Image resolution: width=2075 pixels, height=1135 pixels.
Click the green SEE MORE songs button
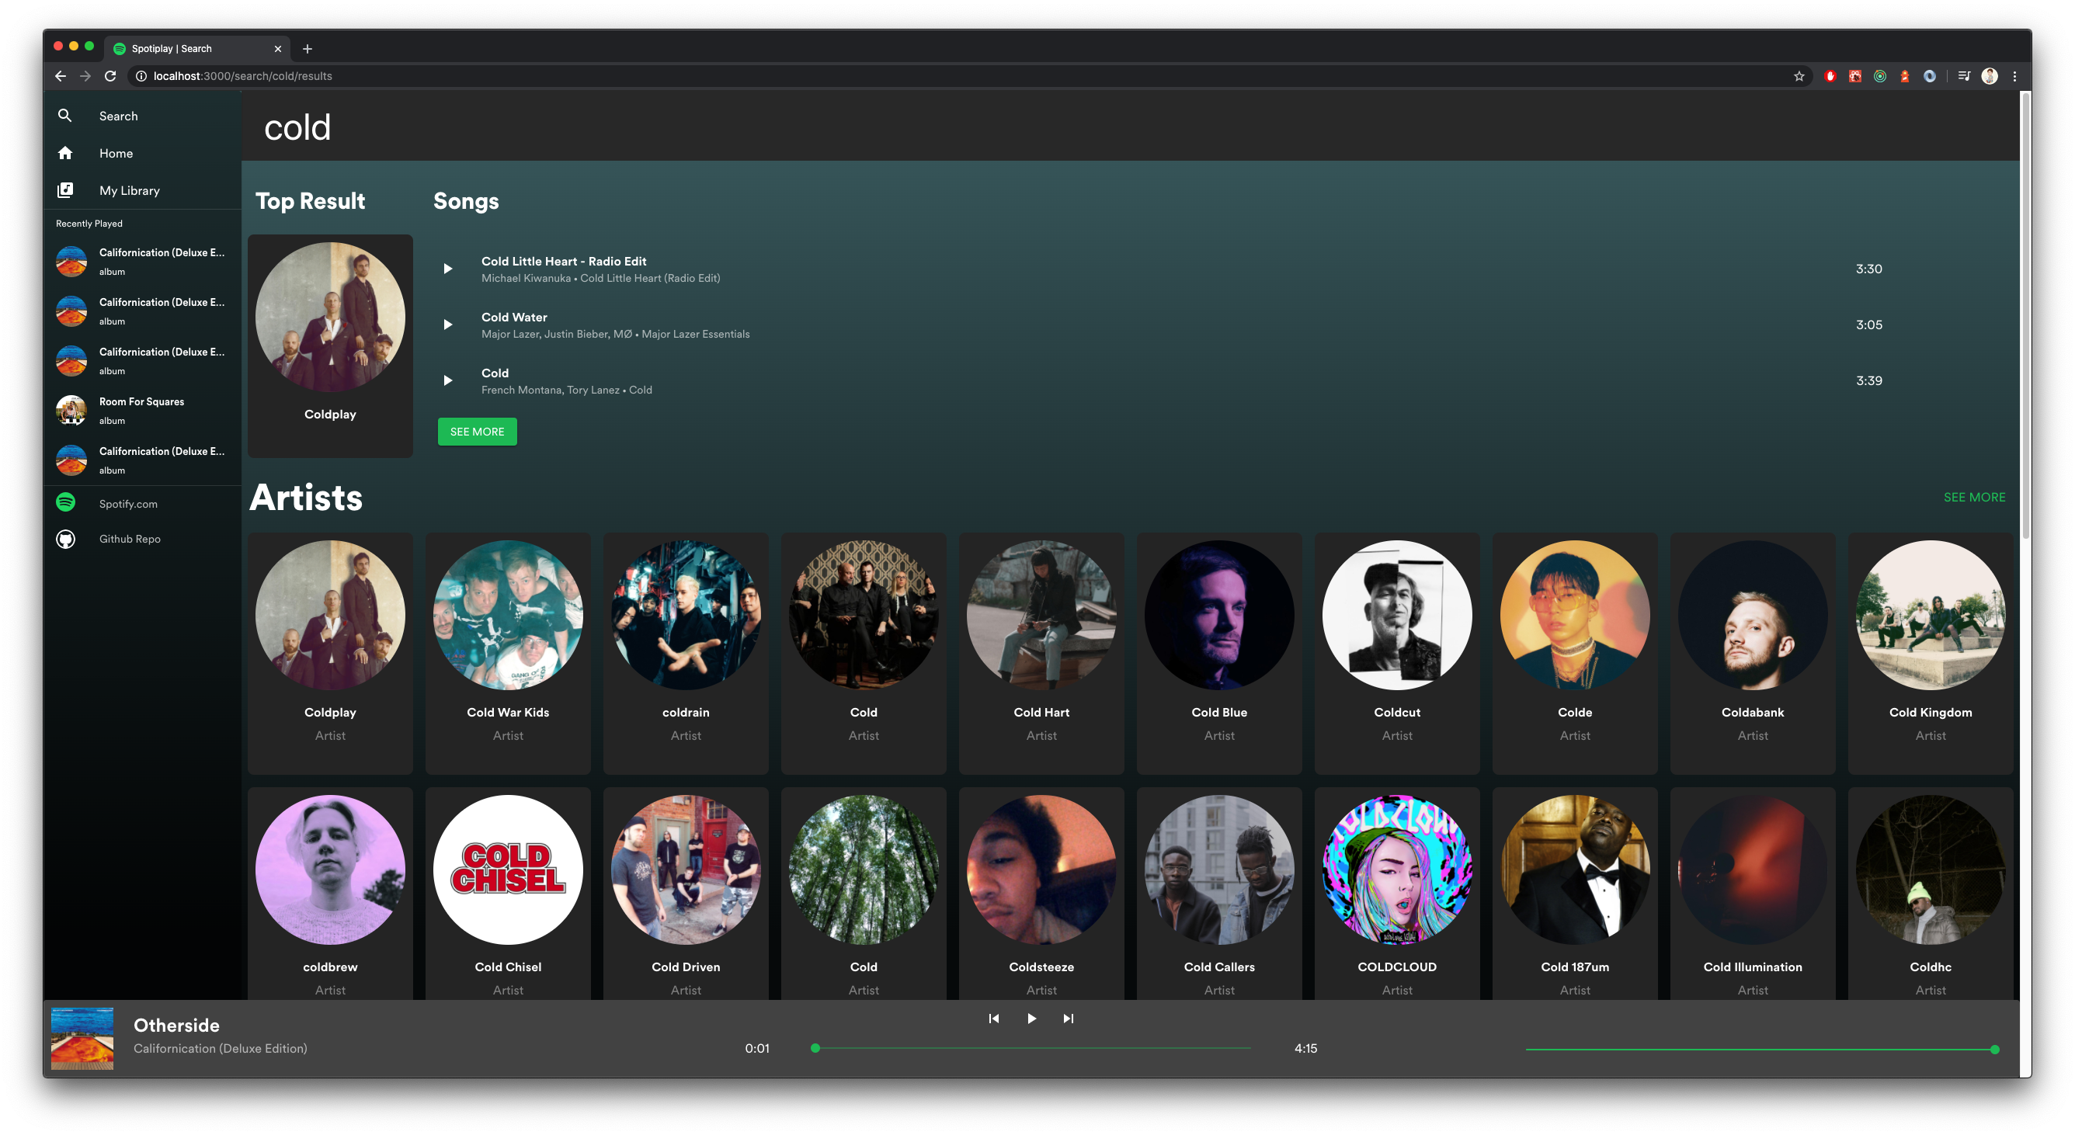[477, 432]
